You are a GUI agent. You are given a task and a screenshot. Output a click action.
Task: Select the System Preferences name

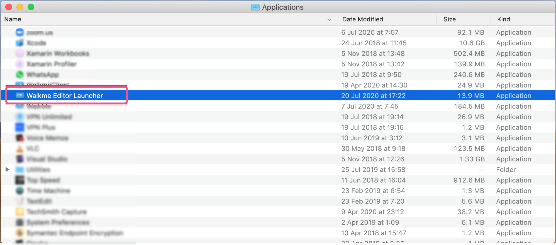click(58, 222)
